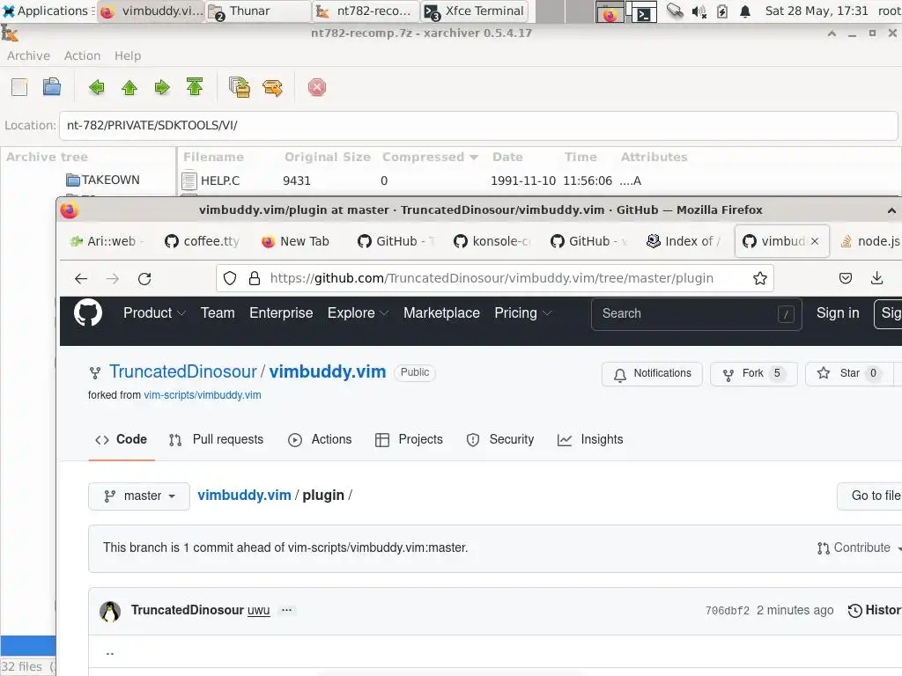Open the TruncatedDinosour owner link

tap(183, 372)
